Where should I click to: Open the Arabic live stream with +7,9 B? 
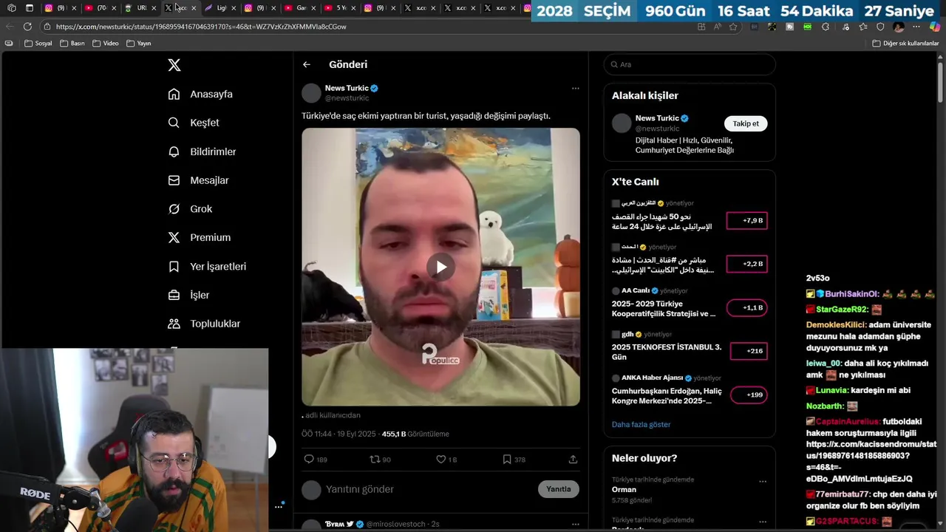(x=661, y=222)
